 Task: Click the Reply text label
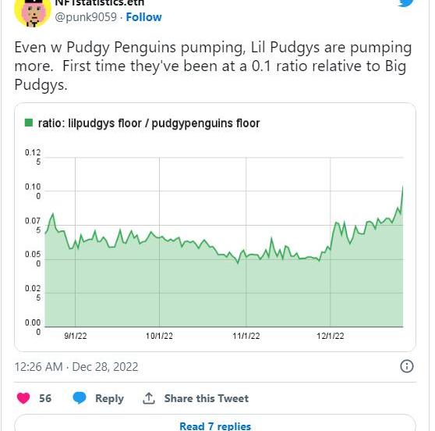[110, 398]
